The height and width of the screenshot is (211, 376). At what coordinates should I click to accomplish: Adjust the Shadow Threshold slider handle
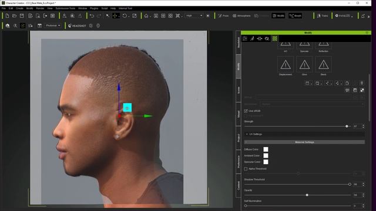click(x=350, y=184)
